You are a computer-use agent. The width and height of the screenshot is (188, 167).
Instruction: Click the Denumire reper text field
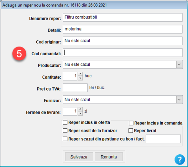pos(122,17)
